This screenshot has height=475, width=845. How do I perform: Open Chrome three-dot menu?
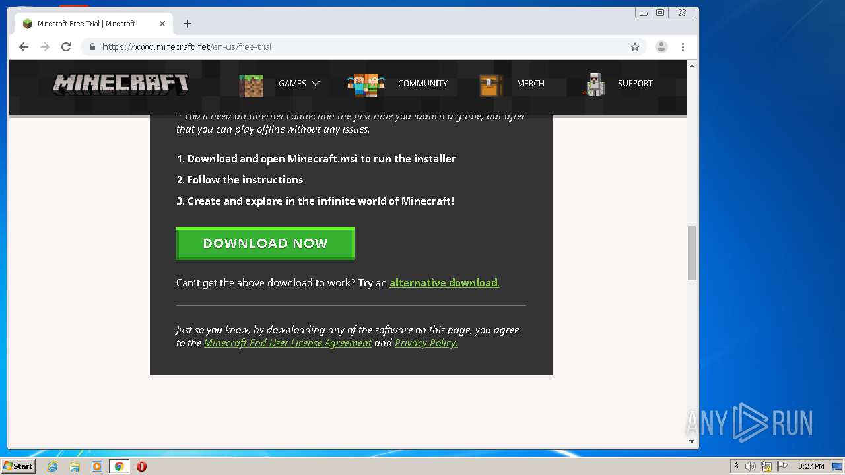(x=683, y=47)
